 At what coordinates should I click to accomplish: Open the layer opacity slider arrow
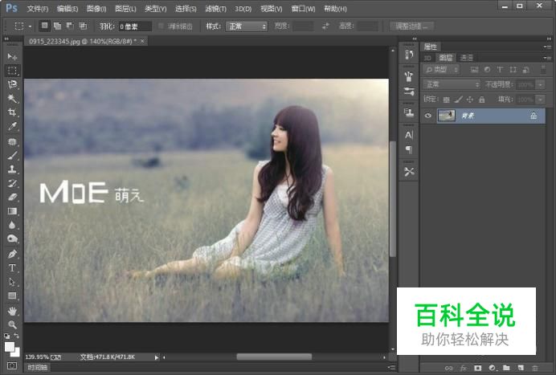click(541, 84)
